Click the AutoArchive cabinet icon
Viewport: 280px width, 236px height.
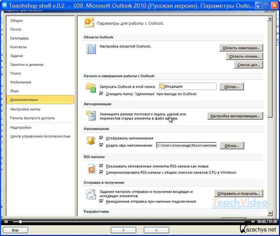(x=91, y=116)
